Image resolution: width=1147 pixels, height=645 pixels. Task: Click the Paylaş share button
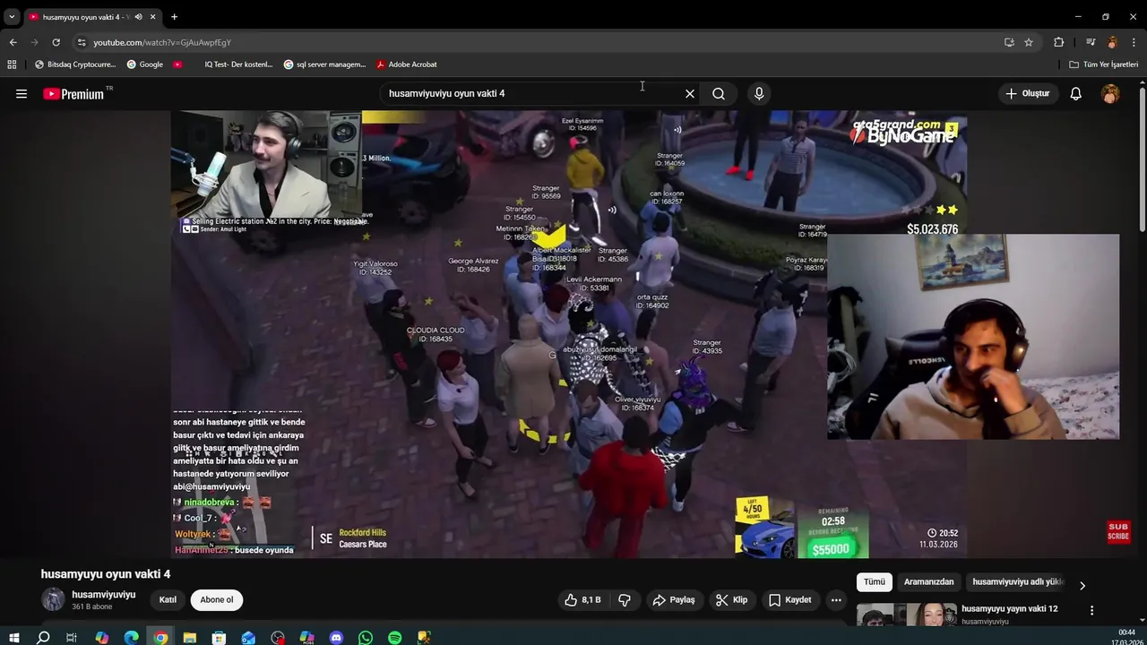click(x=674, y=600)
